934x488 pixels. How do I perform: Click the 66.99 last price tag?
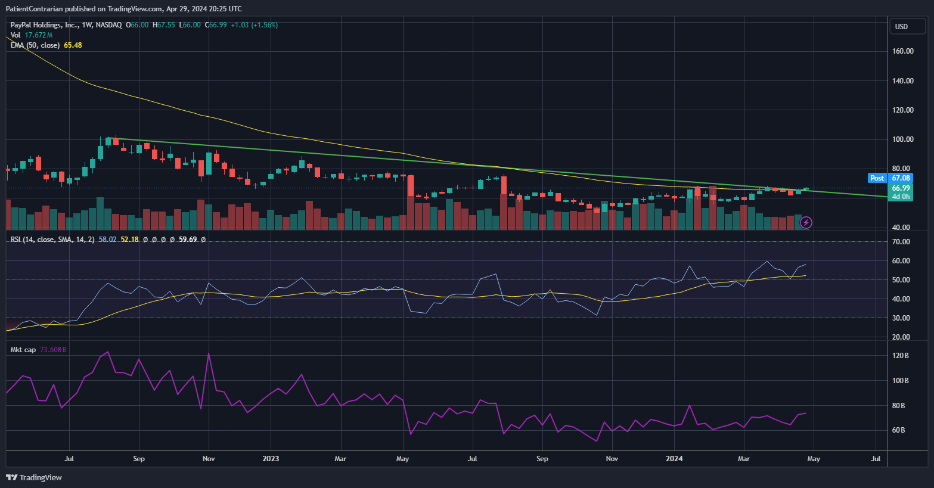(901, 188)
